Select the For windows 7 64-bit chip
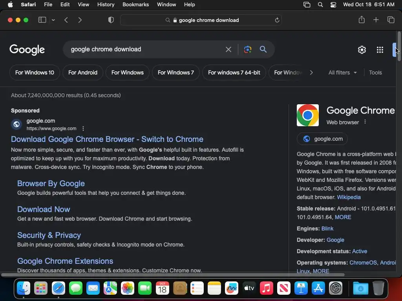402x301 pixels. pyautogui.click(x=234, y=73)
